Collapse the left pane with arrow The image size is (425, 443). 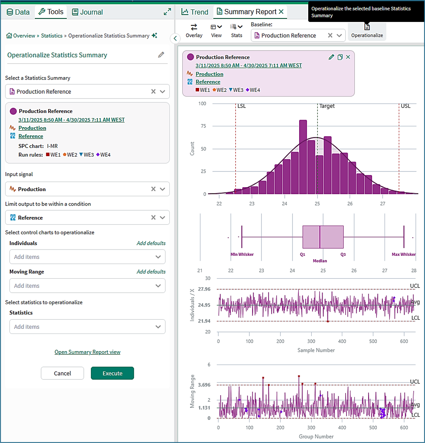175,38
